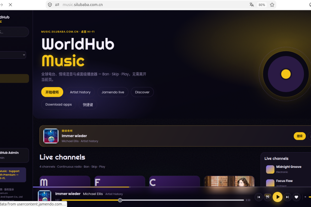
Task: Click Artist history label in player bar
Action: [114, 194]
